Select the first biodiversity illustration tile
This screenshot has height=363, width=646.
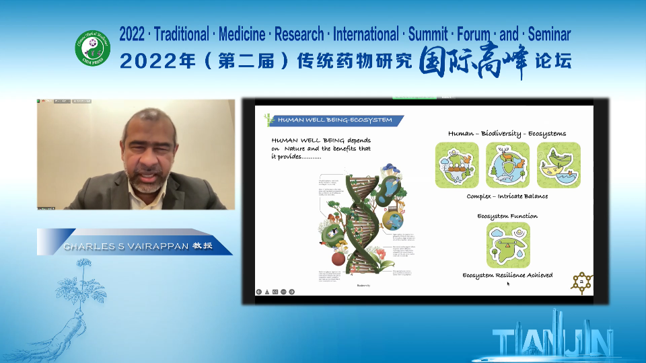(x=457, y=165)
